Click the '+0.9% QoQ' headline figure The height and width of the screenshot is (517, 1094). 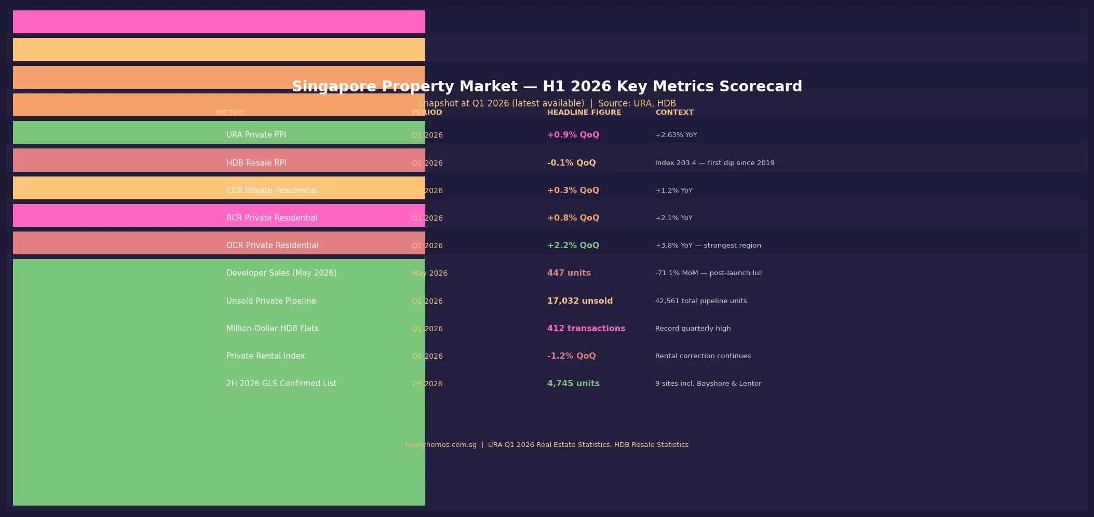tap(573, 135)
